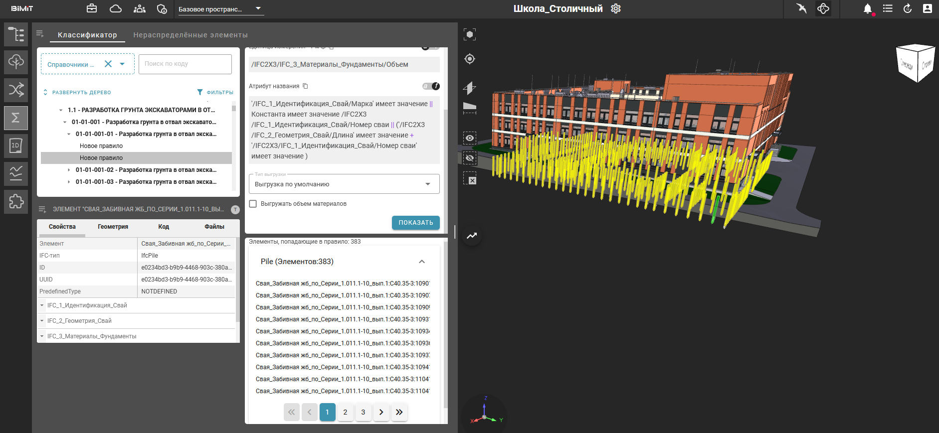
Task: Open project settings gear next to Школа_Столичный
Action: (x=616, y=8)
